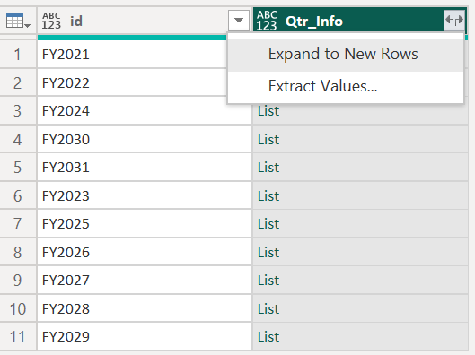
Task: Select row number 4
Action: 18,139
